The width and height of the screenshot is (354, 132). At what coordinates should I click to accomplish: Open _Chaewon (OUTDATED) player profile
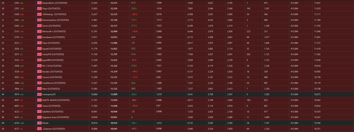[54, 129]
